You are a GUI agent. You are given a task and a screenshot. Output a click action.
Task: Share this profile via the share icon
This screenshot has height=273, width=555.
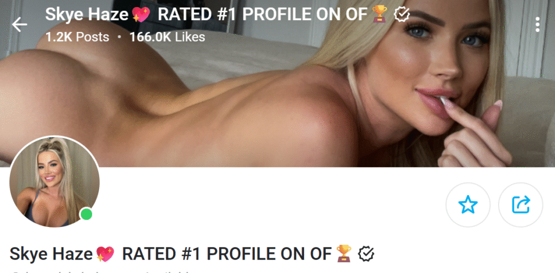point(521,205)
